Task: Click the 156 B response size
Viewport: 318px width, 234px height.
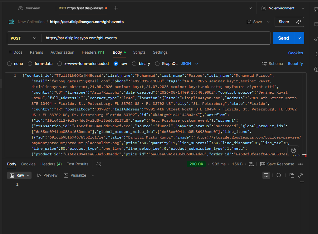Action: tap(237, 164)
